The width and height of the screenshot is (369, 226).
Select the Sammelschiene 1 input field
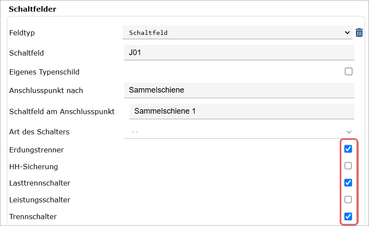click(242, 111)
